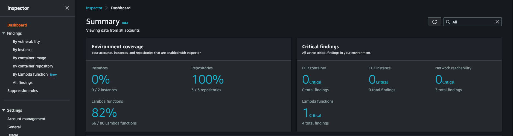Select By container image findings
This screenshot has height=136, width=513.
(x=29, y=58)
